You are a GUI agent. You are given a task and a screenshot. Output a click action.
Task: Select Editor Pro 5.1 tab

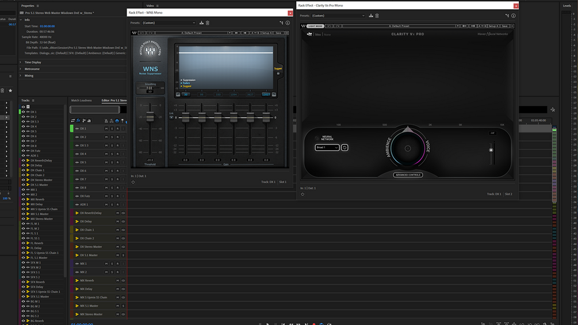(x=114, y=100)
